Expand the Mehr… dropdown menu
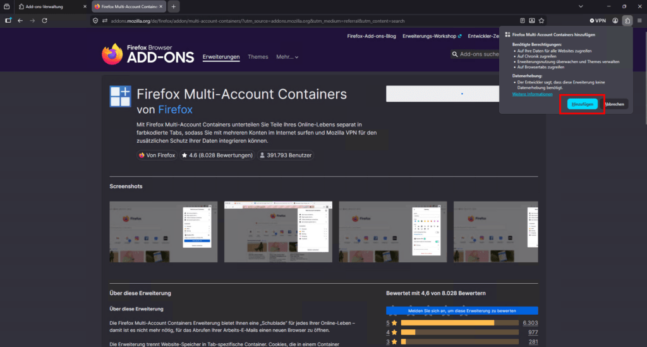 [x=287, y=57]
